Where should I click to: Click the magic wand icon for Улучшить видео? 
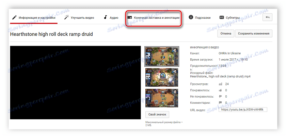tap(67, 18)
